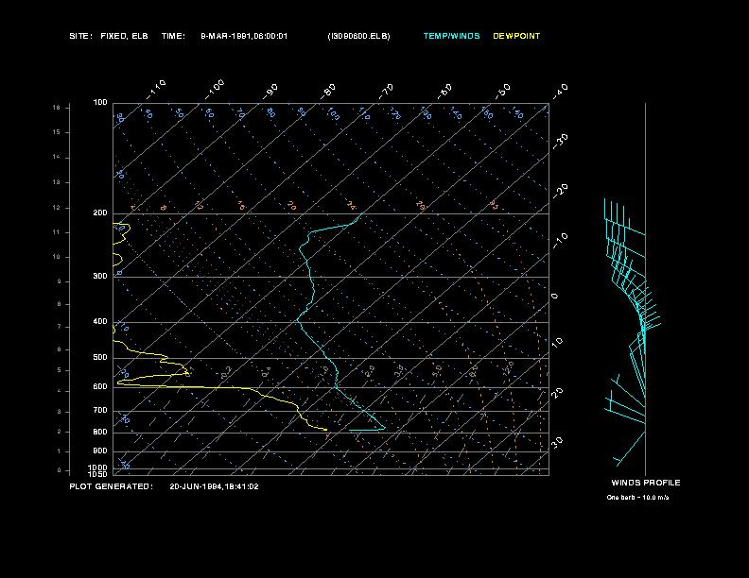Image resolution: width=749 pixels, height=578 pixels.
Task: Click the 12 km height axis tick
Action: (57, 208)
